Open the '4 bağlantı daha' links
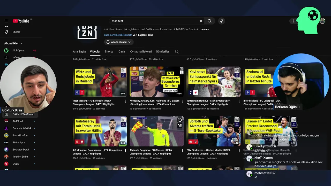This screenshot has height=186, width=331. (143, 35)
